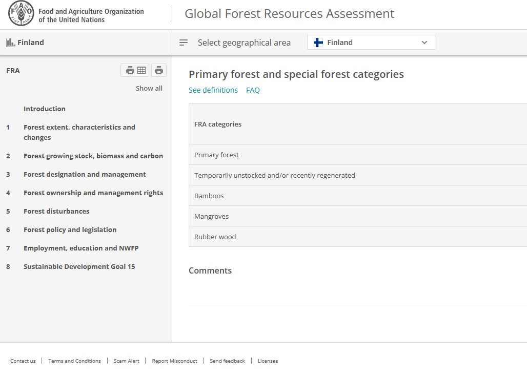527x377 pixels.
Task: Go to Forest disturbances section
Action: pos(56,211)
